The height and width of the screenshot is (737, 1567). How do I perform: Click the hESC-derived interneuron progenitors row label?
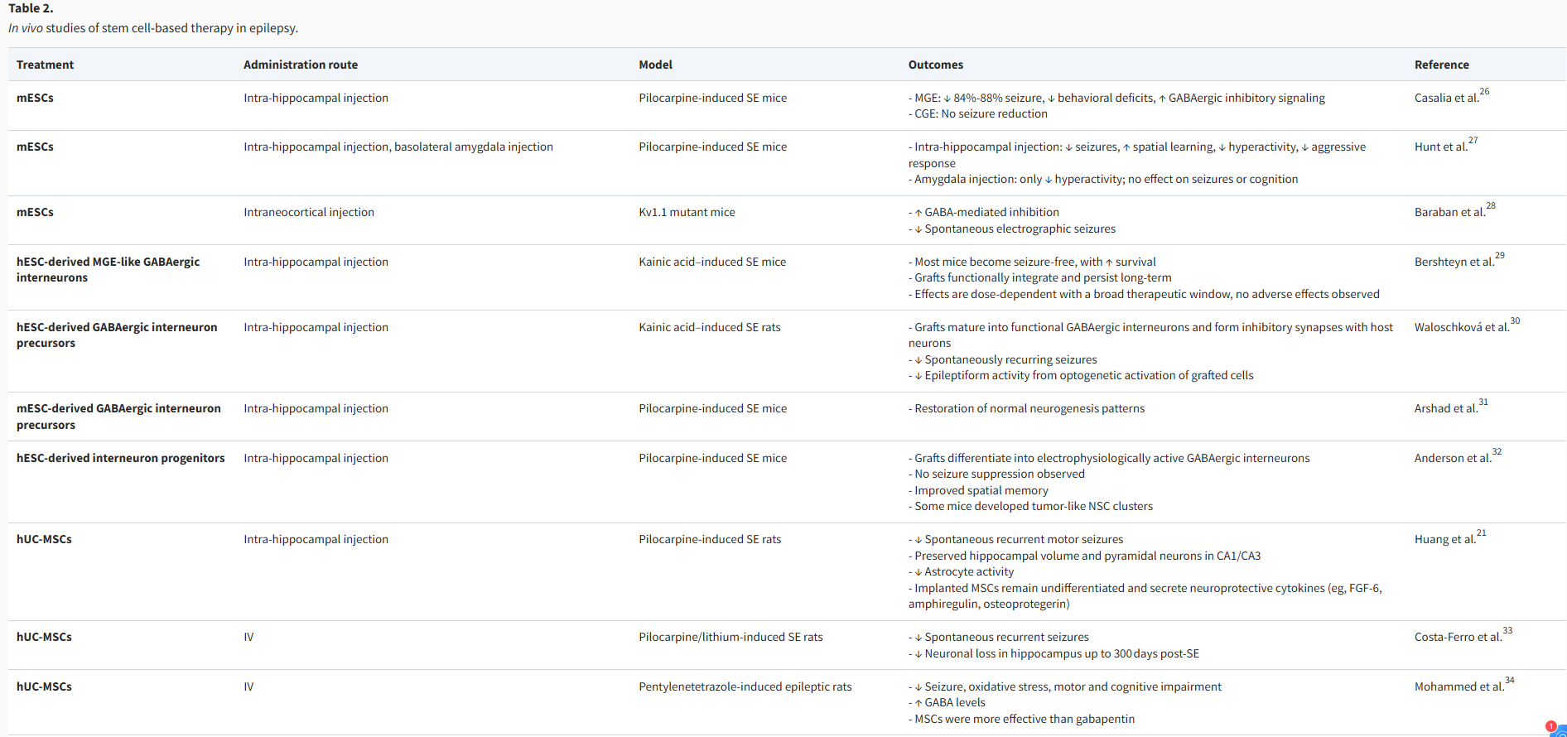point(121,458)
